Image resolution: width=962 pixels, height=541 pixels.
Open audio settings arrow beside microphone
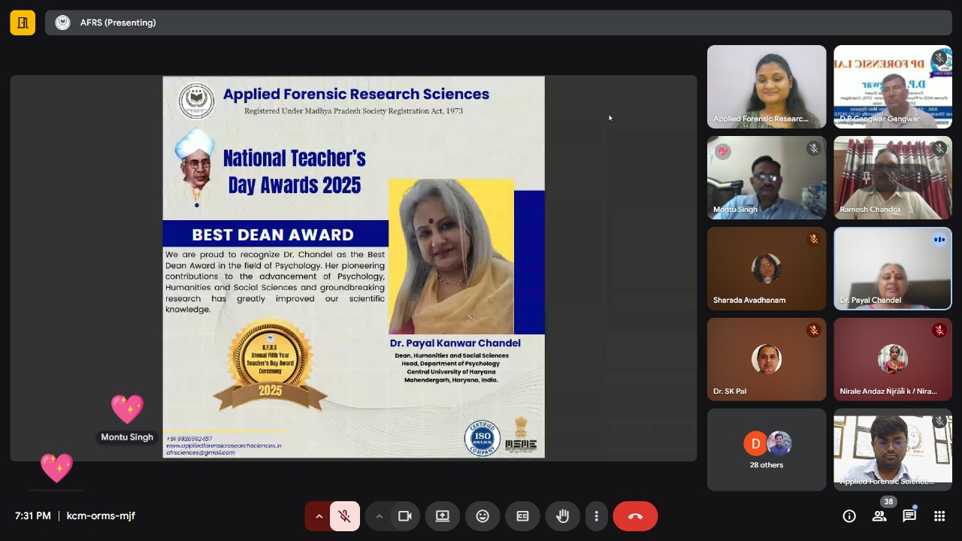point(319,516)
